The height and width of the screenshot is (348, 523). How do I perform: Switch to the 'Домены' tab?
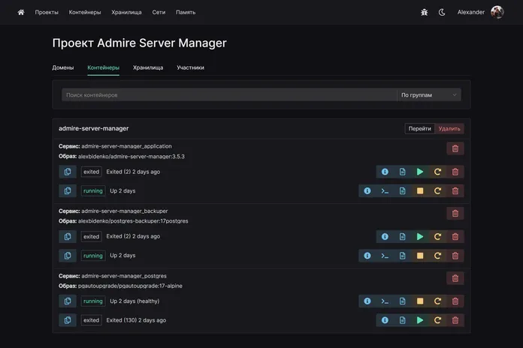pos(63,67)
